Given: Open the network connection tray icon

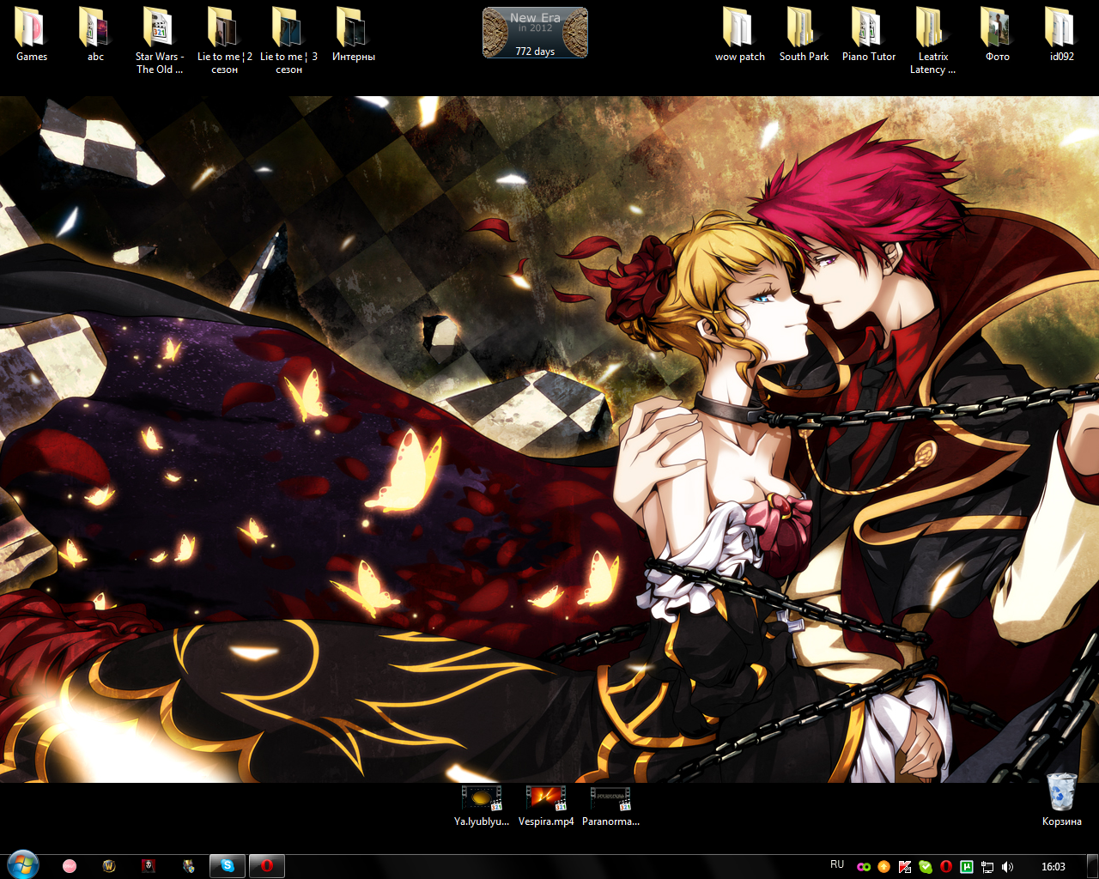Looking at the screenshot, I should (x=987, y=867).
